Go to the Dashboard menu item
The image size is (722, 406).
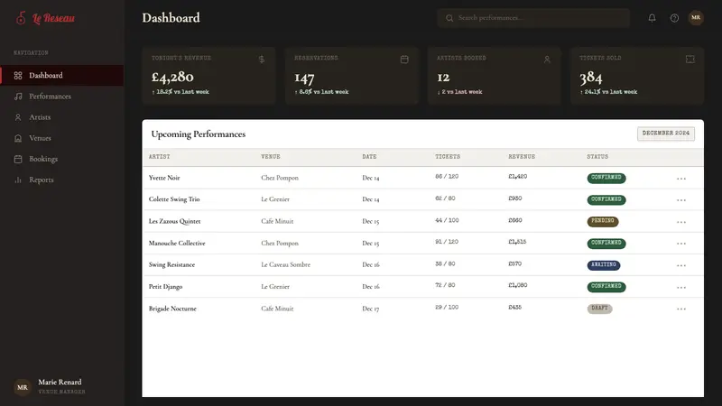click(61, 76)
